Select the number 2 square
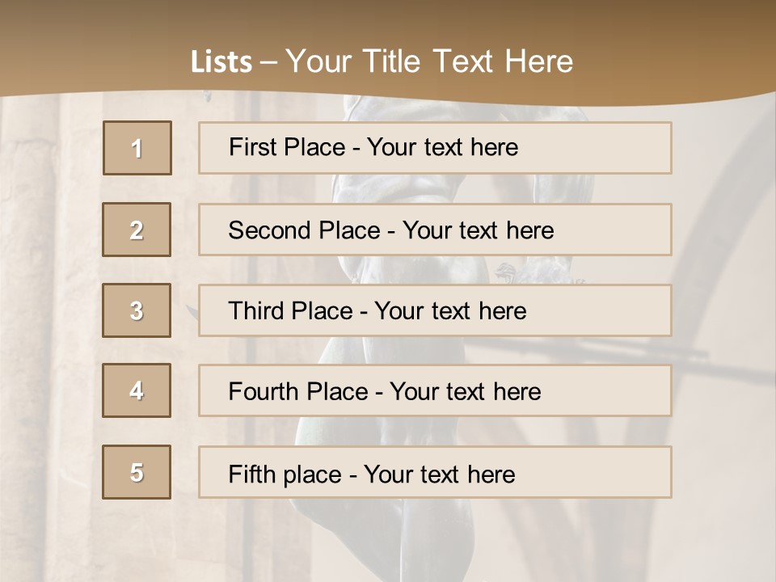The image size is (776, 582). 137,230
